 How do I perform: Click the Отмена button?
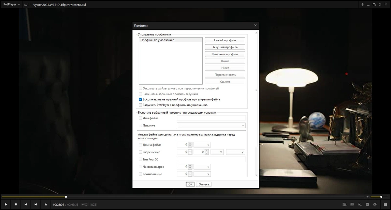204,184
